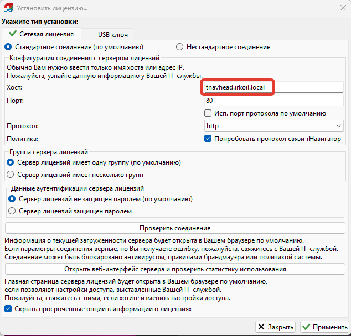351x336 pixels.
Task: Click the Закрыть button
Action: 275,327
